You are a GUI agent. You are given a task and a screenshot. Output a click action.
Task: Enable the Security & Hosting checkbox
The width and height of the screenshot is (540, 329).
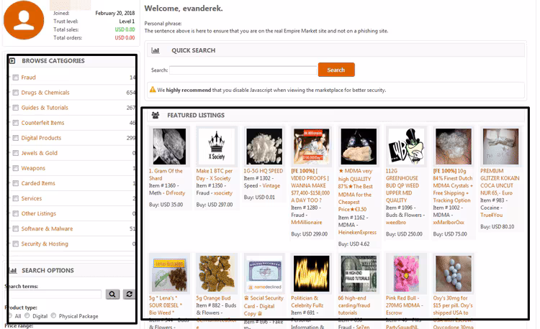16,244
